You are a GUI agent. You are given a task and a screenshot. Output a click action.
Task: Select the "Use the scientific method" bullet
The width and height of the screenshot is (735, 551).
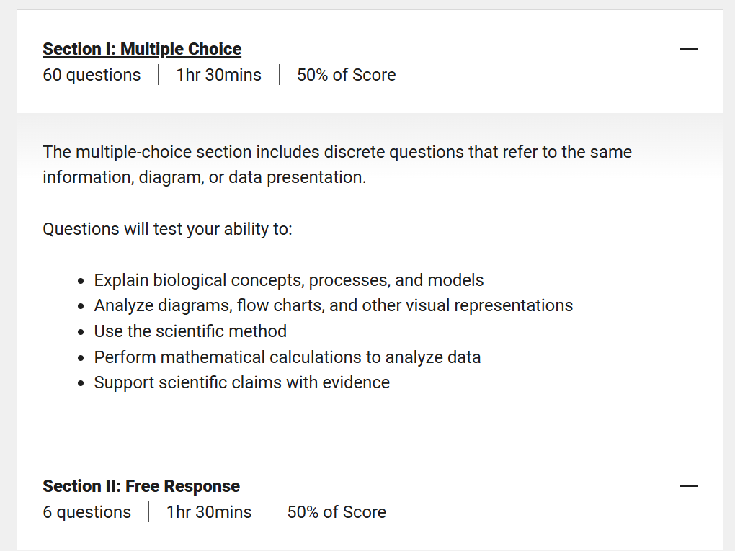pyautogui.click(x=190, y=331)
